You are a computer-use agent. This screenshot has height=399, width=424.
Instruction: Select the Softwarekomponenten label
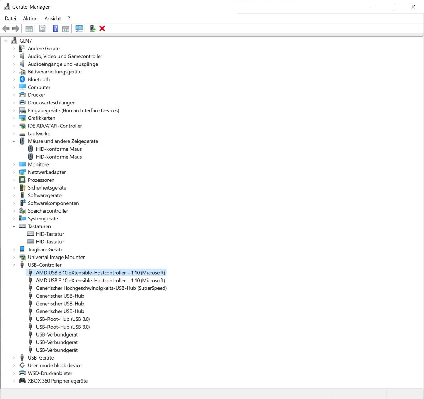tap(53, 203)
